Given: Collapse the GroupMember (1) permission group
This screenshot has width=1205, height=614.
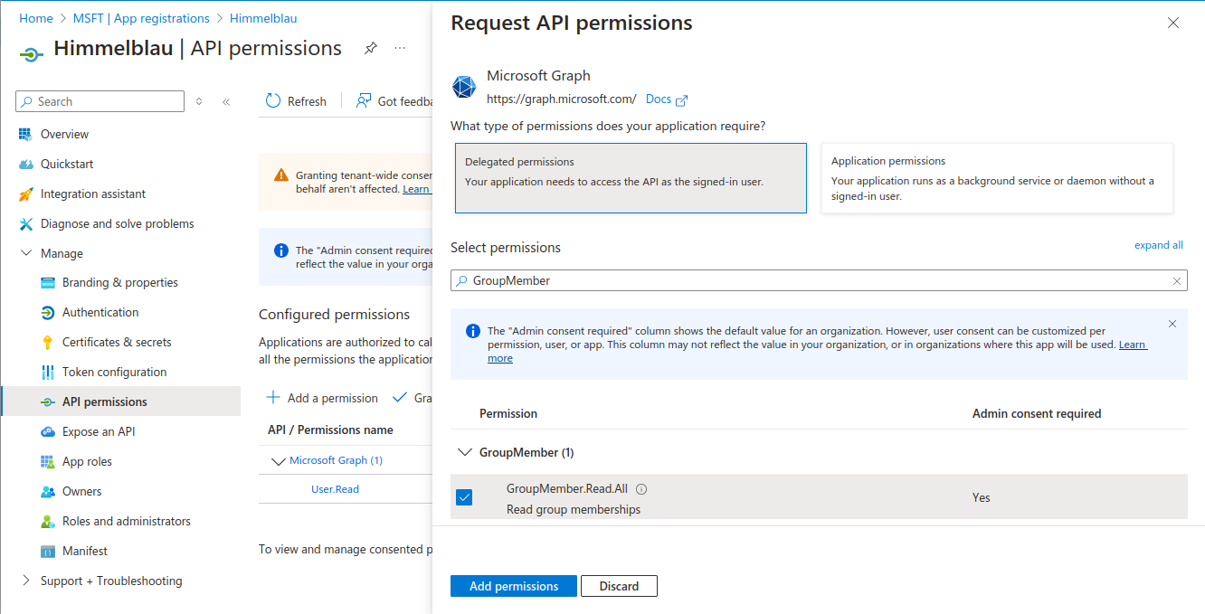Looking at the screenshot, I should coord(465,452).
